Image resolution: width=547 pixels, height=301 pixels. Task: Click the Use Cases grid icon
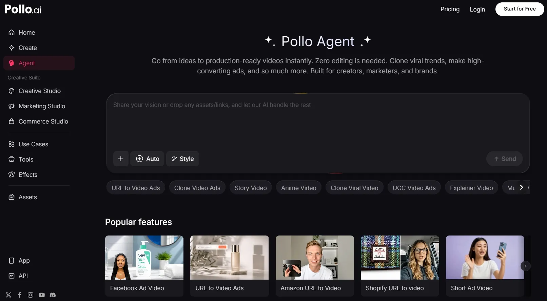click(x=12, y=144)
